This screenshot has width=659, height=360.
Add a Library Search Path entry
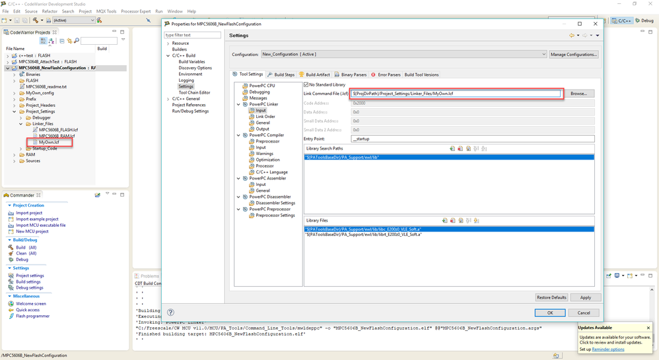point(452,148)
